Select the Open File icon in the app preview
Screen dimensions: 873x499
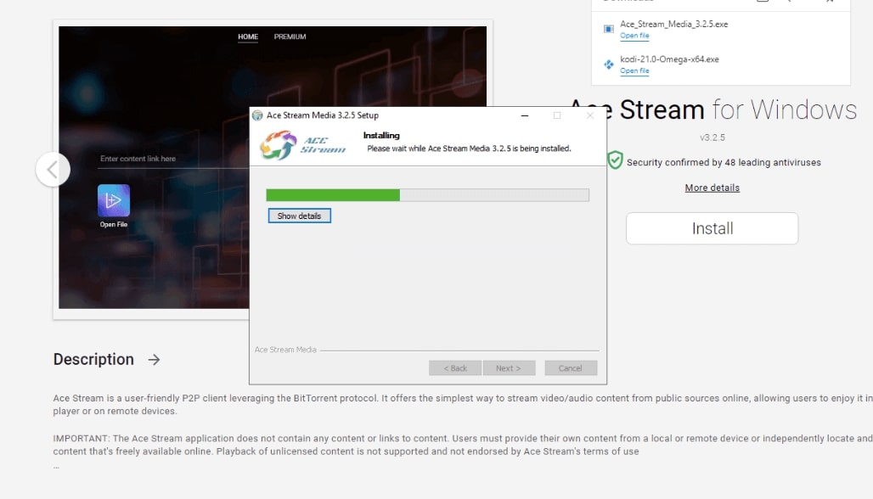point(113,201)
